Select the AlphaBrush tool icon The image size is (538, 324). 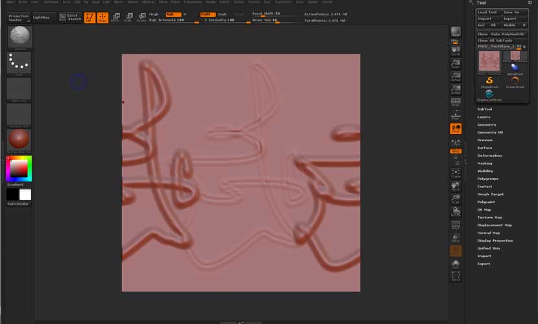coord(515,69)
